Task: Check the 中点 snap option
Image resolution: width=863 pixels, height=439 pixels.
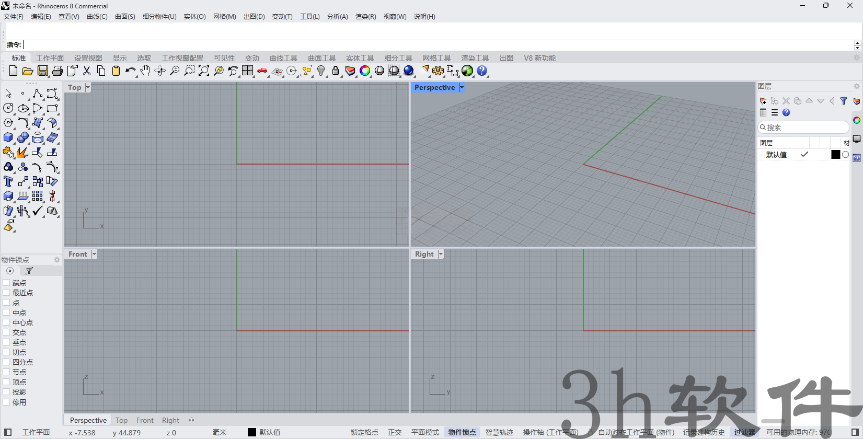Action: (x=7, y=313)
